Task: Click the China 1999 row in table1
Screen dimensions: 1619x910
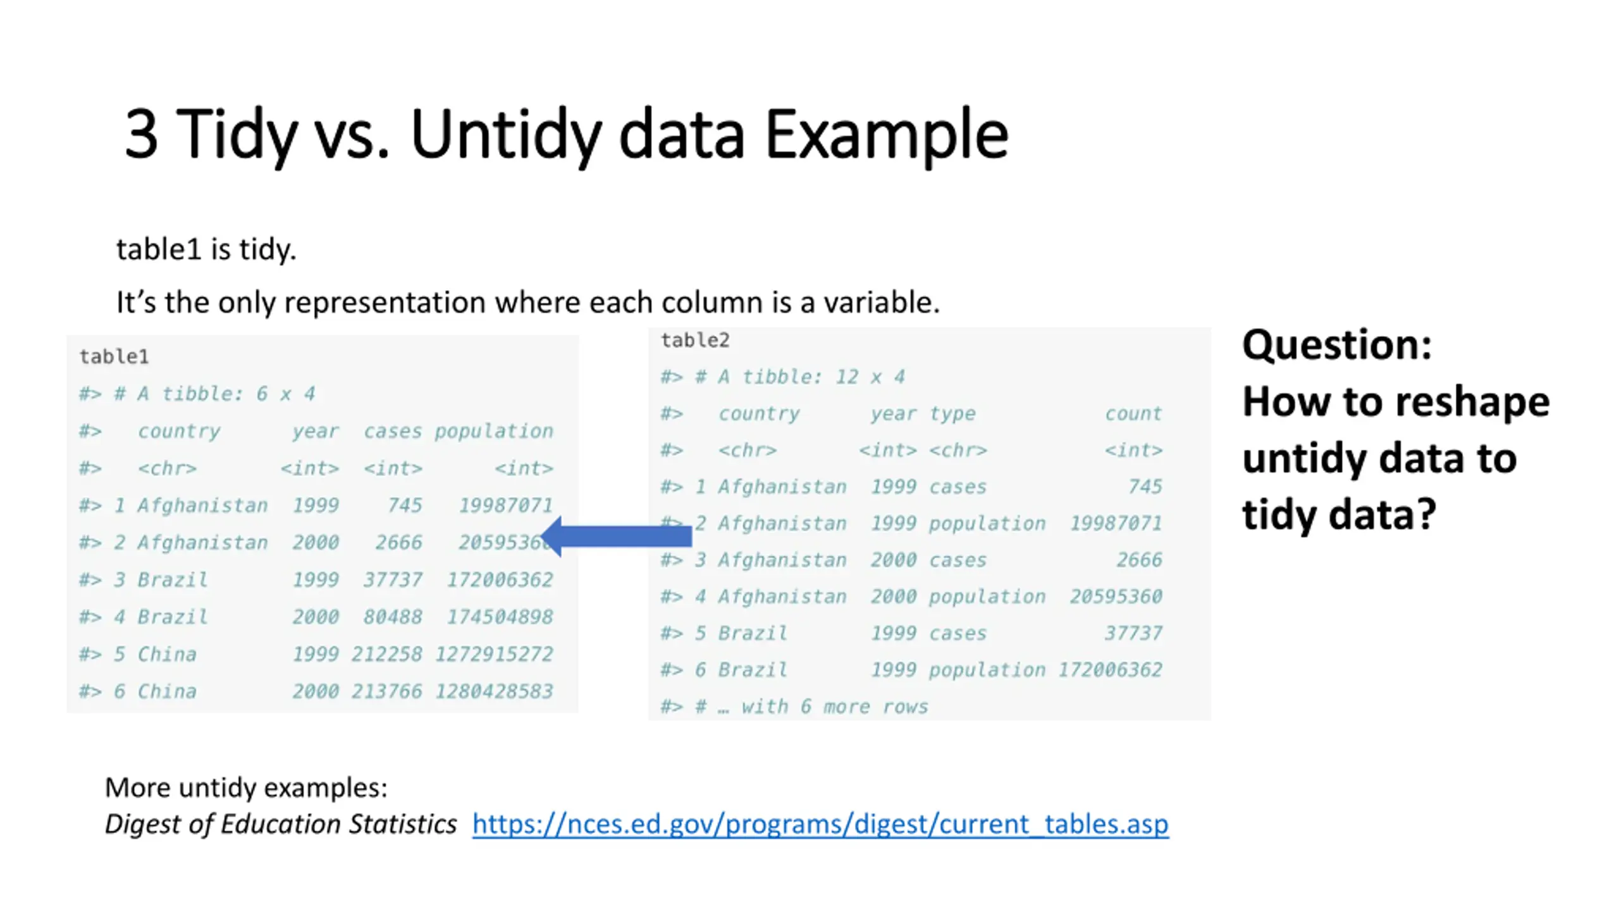Action: pyautogui.click(x=316, y=654)
